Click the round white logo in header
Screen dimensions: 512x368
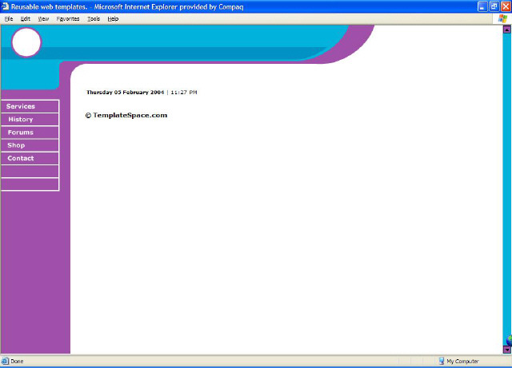(26, 42)
